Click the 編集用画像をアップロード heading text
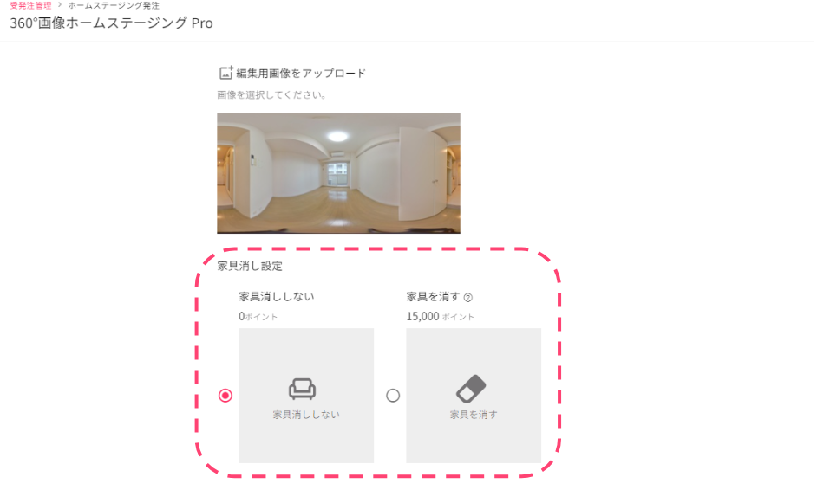This screenshot has height=490, width=817. (x=301, y=74)
